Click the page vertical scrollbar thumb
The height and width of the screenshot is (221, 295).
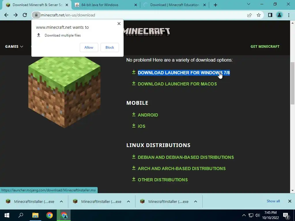tap(292, 83)
